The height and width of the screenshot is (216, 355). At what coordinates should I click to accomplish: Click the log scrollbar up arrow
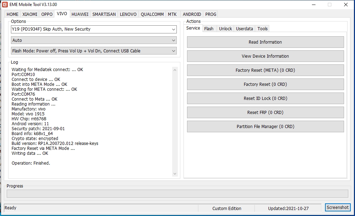point(175,70)
